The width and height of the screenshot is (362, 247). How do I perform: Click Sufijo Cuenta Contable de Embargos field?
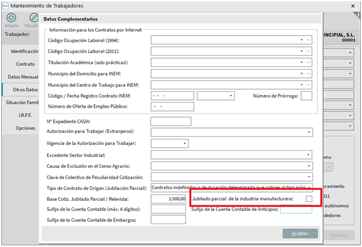[x=168, y=220]
